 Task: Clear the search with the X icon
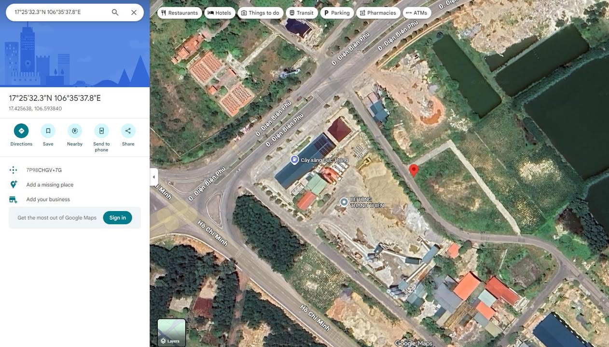click(134, 13)
